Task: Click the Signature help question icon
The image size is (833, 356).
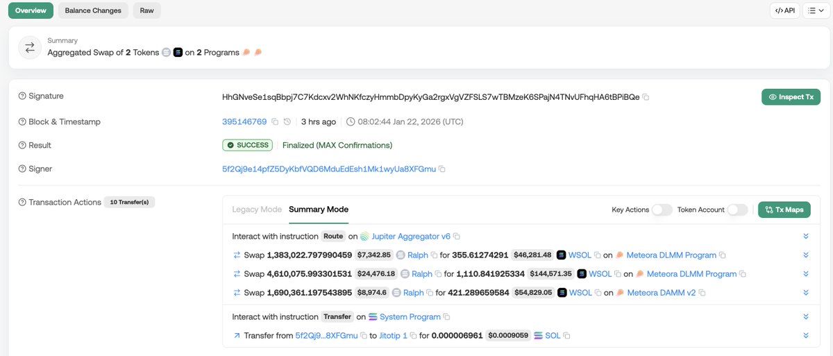Action: coord(22,96)
